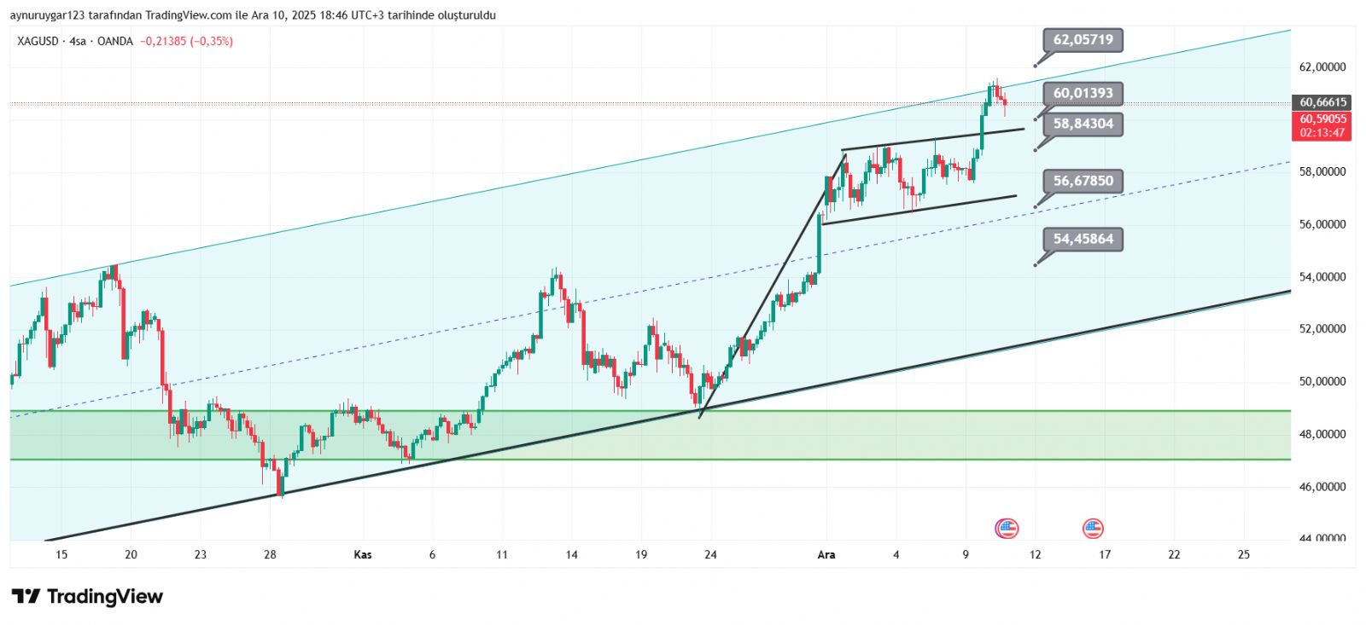Click the red 60,59055 current price tag
This screenshot has width=1366, height=625.
(1322, 119)
